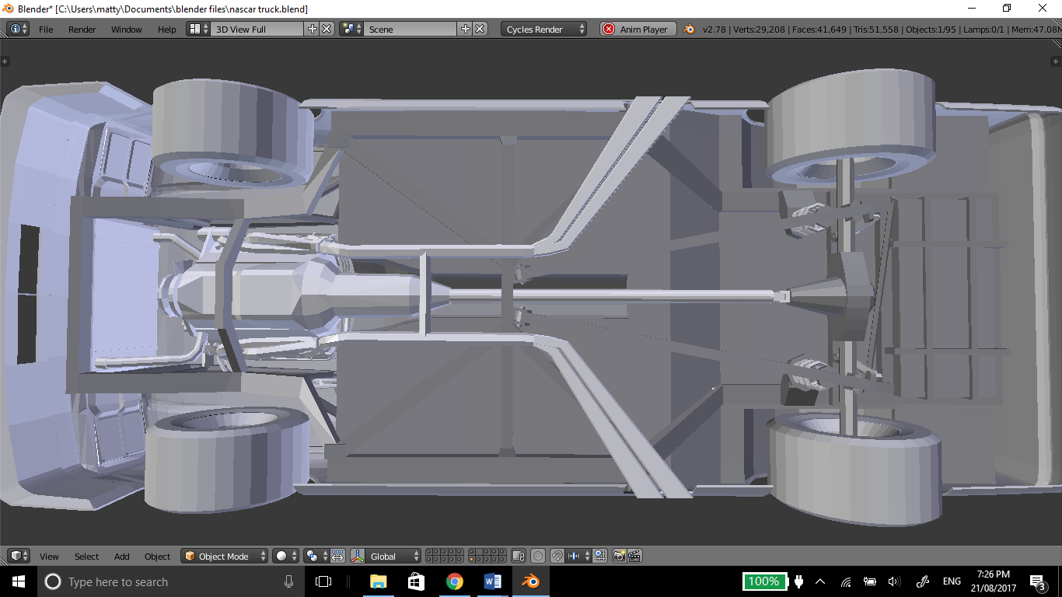Toggle lock camera and layers to scene
This screenshot has height=597, width=1062.
[x=519, y=556]
